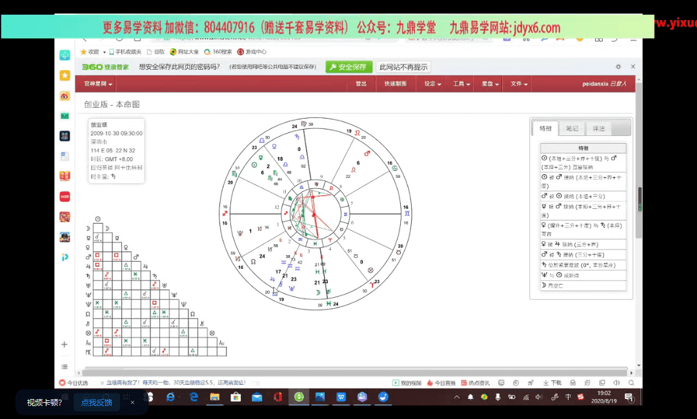Open Microsoft Store from the taskbar
Viewport: 697px width, 419px height.
[236, 397]
